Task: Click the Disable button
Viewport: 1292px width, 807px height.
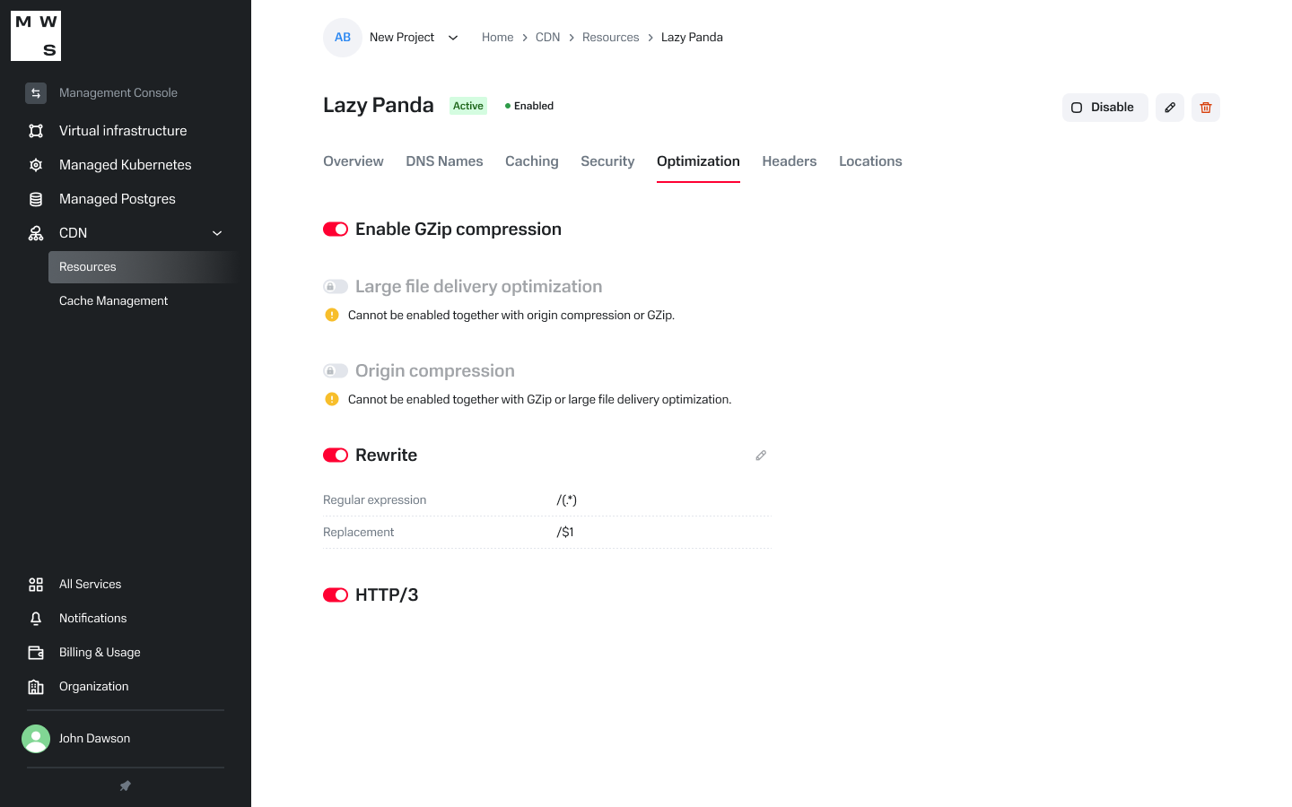Action: pyautogui.click(x=1105, y=108)
